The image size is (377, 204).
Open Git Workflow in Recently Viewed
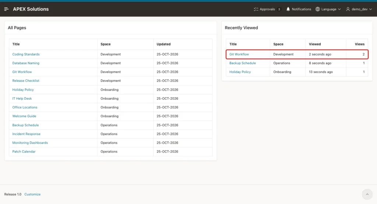[x=239, y=54]
